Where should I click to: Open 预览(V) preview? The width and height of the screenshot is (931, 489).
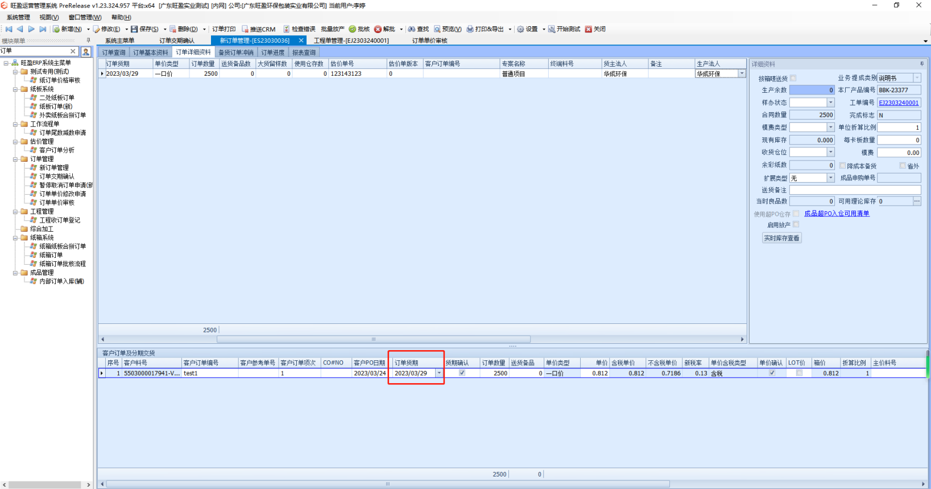pos(448,29)
